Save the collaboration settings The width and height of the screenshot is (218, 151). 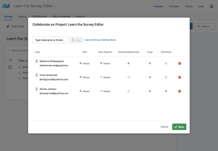click(179, 127)
